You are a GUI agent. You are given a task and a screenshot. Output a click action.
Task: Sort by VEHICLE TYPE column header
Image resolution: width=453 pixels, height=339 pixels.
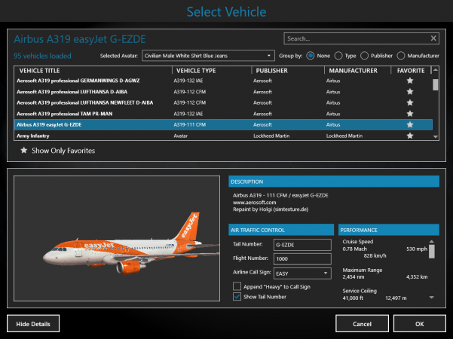196,71
